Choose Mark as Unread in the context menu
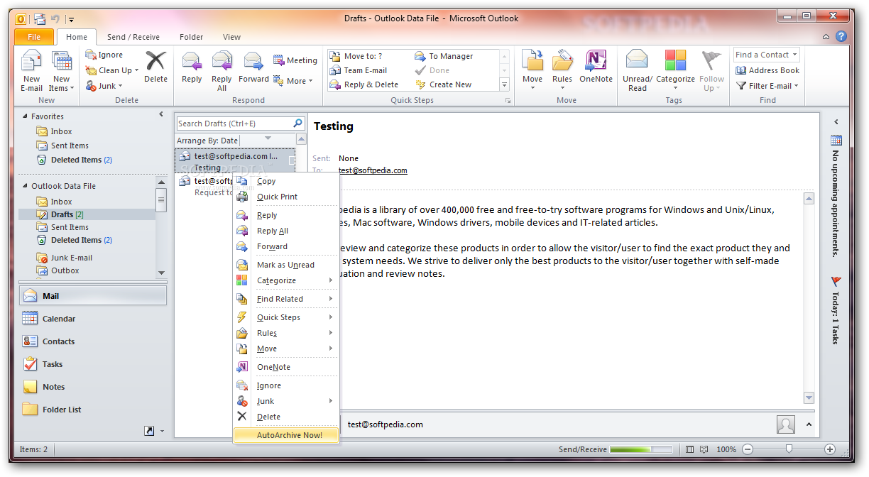 click(286, 265)
